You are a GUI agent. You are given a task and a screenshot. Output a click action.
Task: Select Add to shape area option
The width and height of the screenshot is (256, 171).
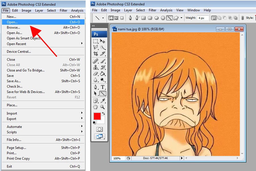(x=219, y=18)
